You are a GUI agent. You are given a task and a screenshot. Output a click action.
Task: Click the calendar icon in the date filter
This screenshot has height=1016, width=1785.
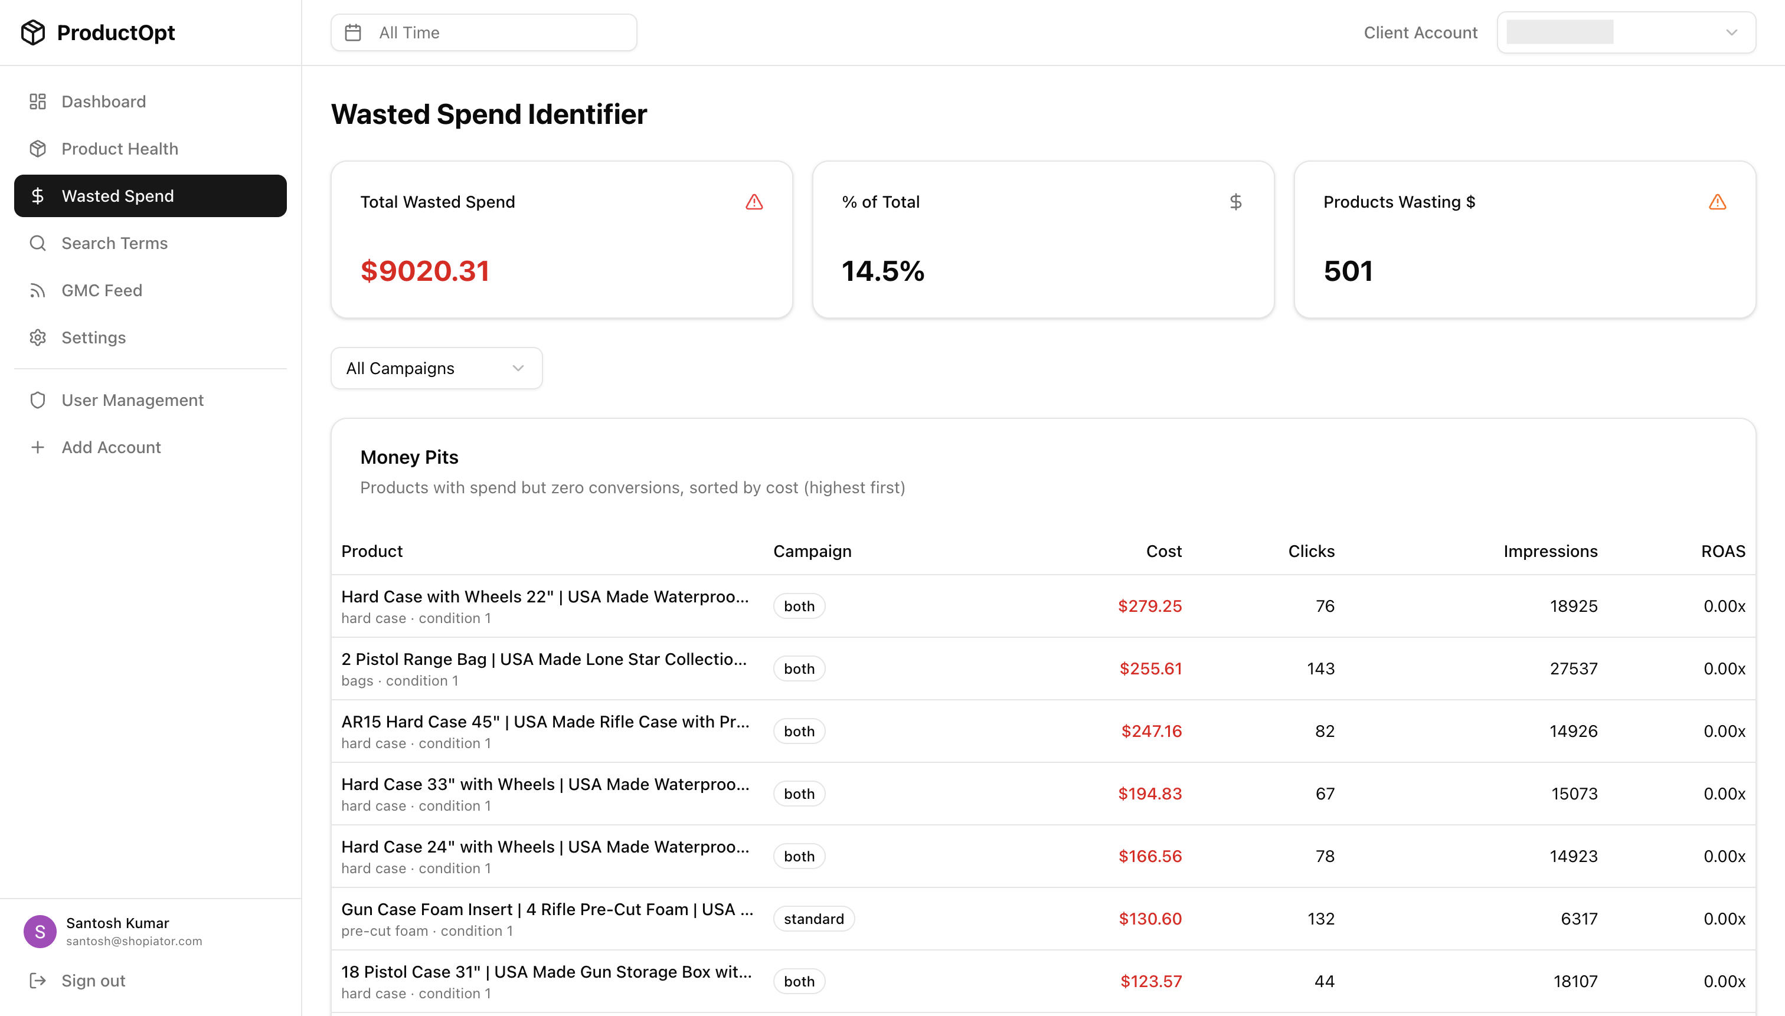[x=353, y=32]
